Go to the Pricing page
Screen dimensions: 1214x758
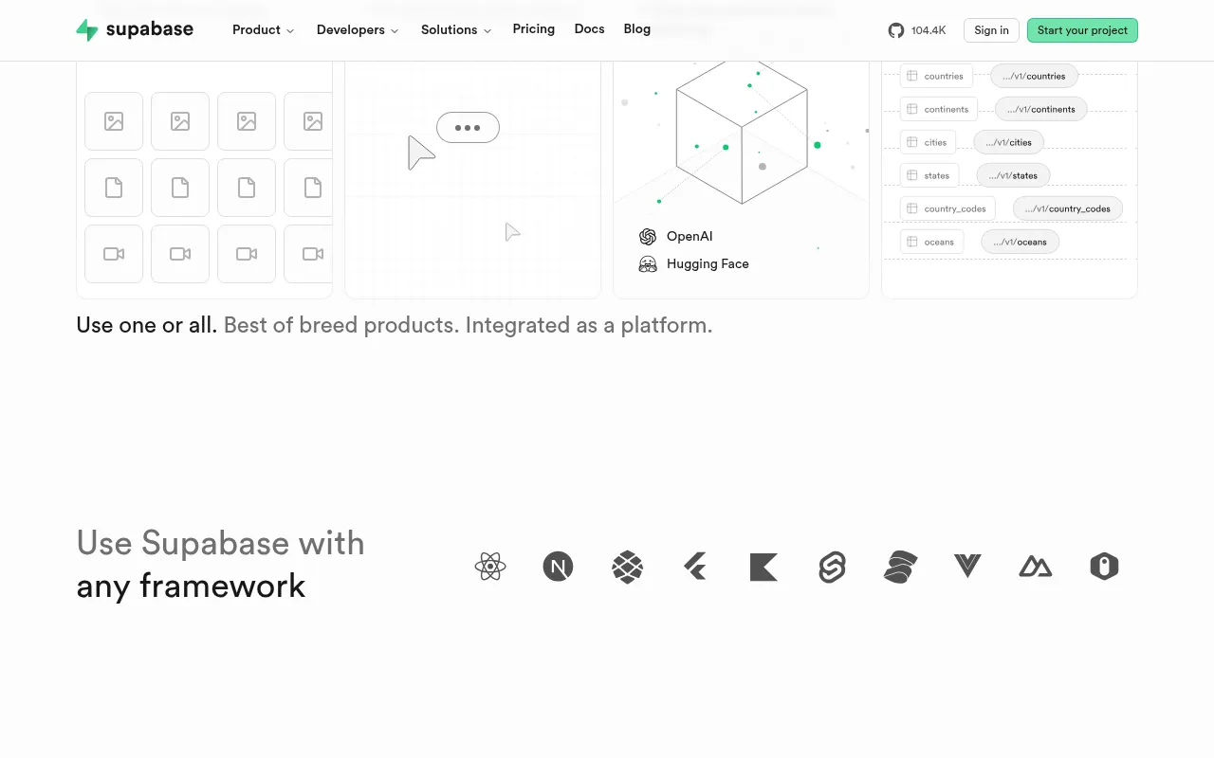(x=534, y=29)
